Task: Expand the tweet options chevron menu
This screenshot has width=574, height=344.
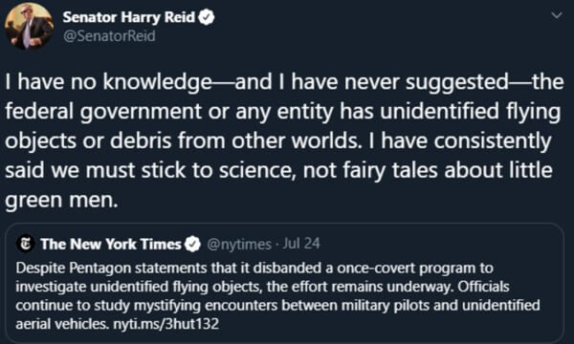Action: (x=557, y=15)
